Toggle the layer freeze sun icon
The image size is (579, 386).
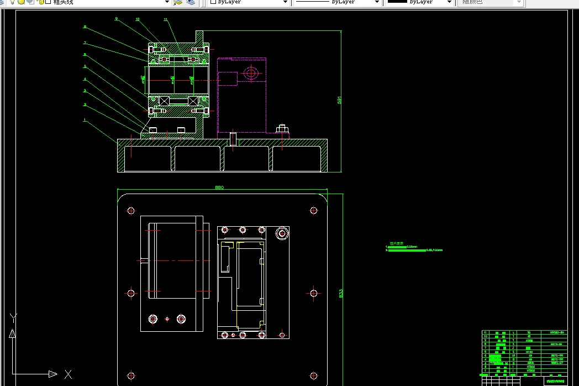pyautogui.click(x=22, y=2)
